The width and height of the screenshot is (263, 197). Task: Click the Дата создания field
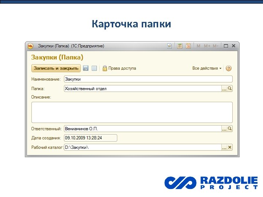pyautogui.click(x=91, y=138)
